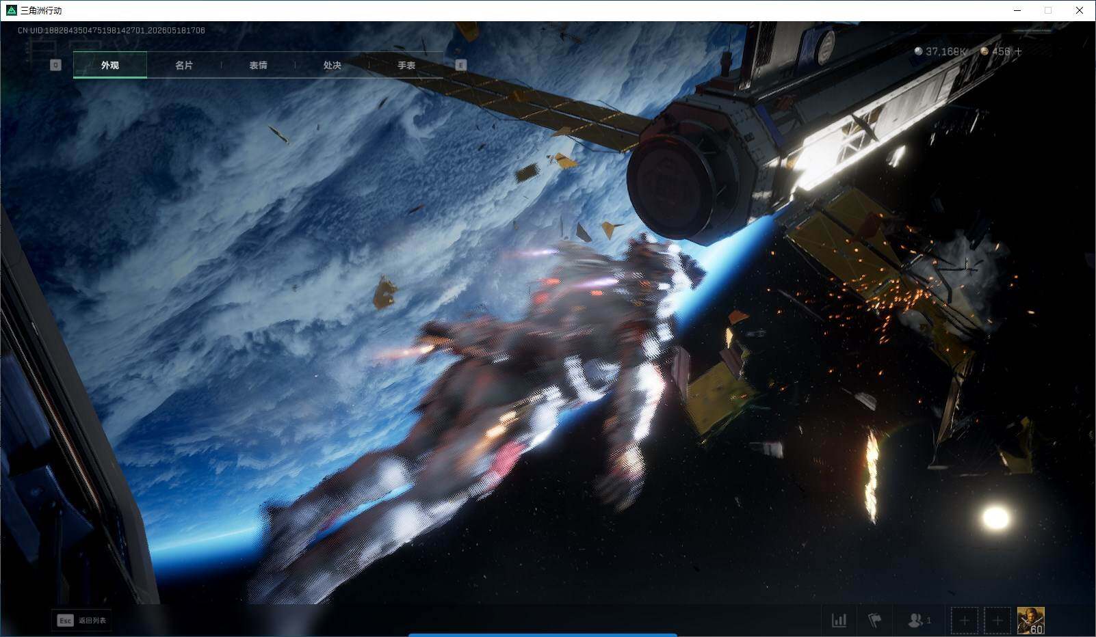This screenshot has width=1096, height=637.
Task: Open the level 60 player avatar
Action: pyautogui.click(x=1030, y=621)
